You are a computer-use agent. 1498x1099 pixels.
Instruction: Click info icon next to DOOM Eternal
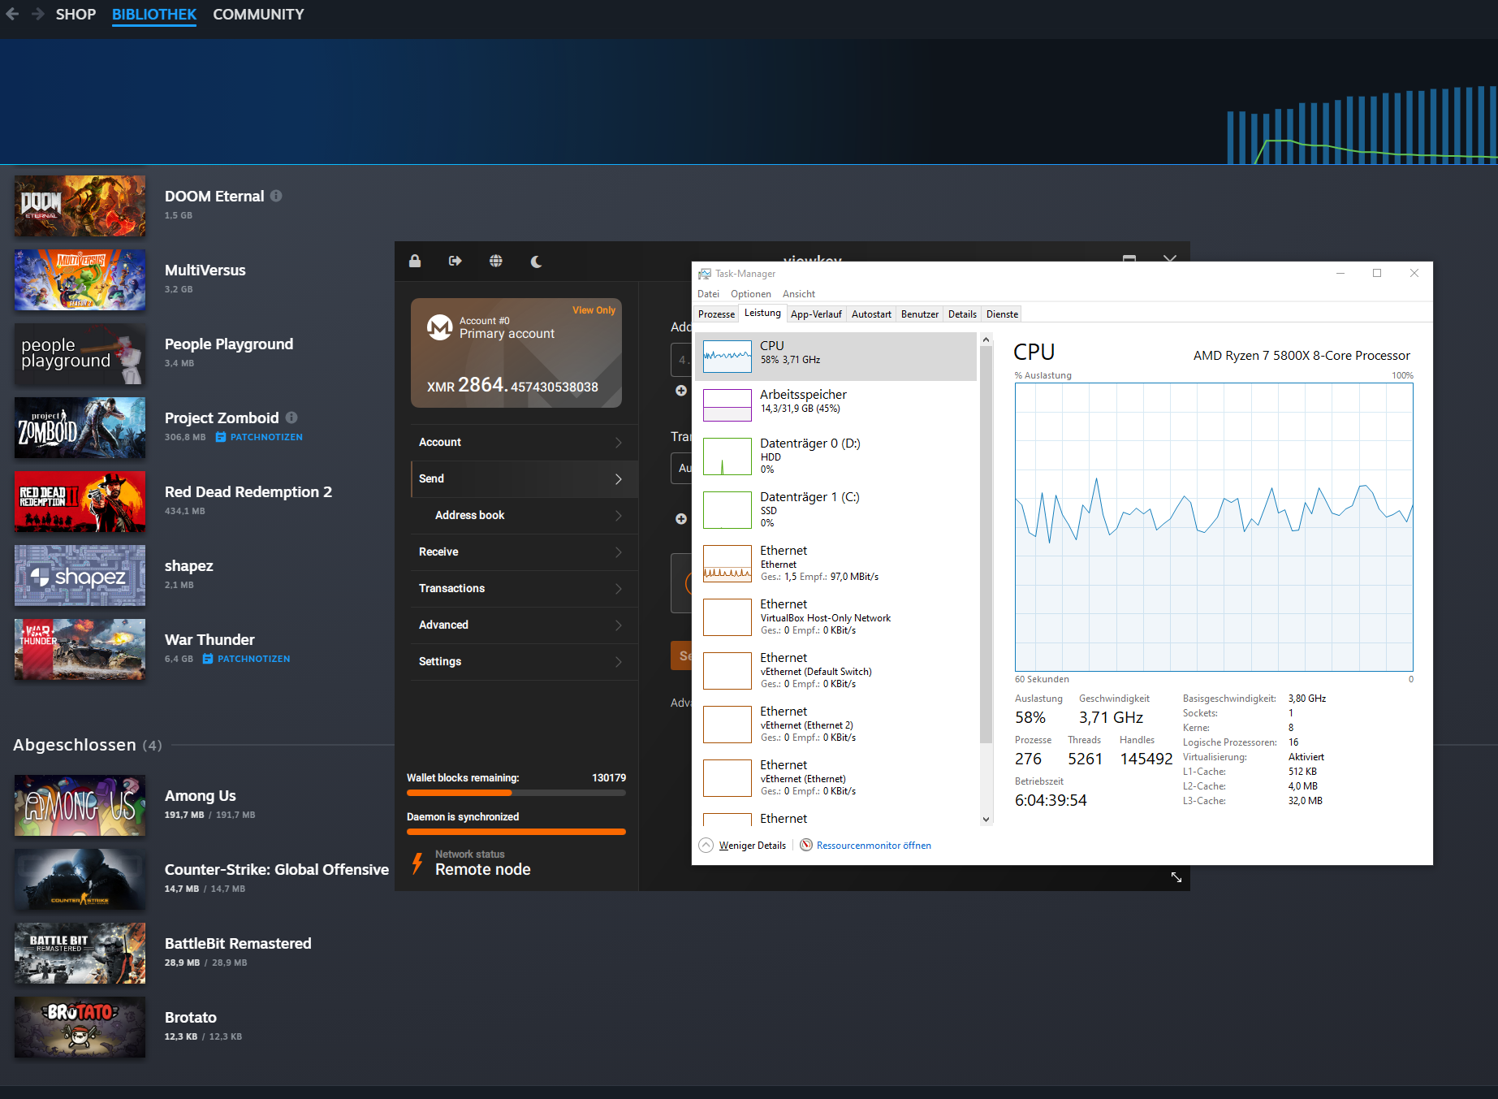coord(276,196)
